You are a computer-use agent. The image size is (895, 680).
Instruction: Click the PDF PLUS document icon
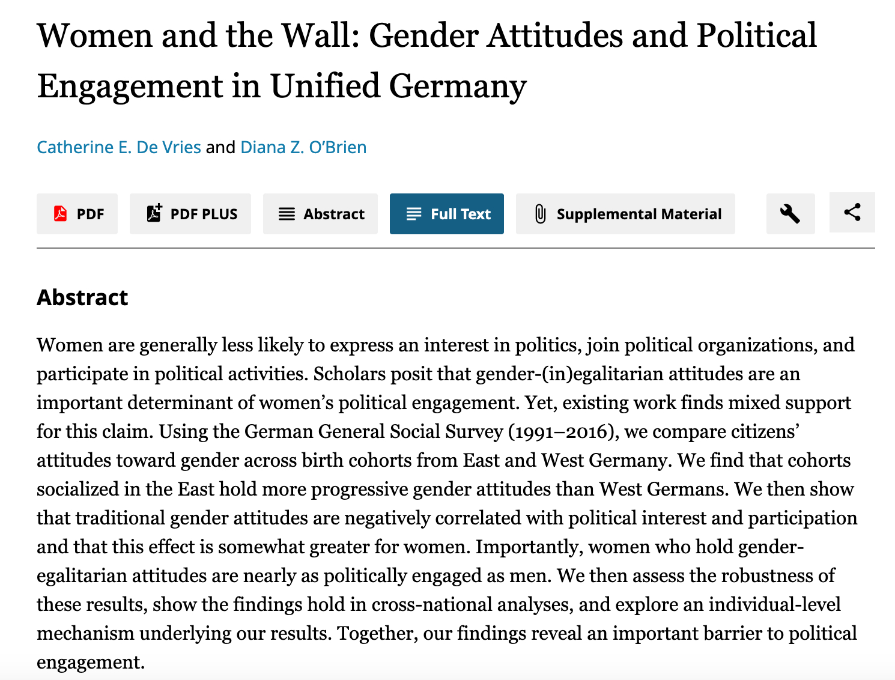coord(154,213)
